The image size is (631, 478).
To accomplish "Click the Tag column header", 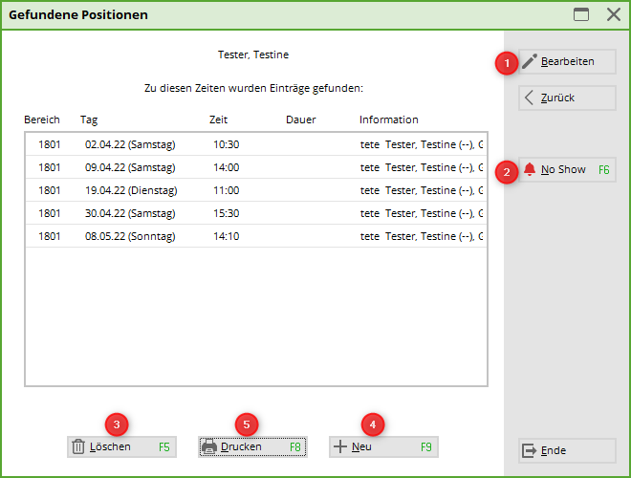I will 89,119.
